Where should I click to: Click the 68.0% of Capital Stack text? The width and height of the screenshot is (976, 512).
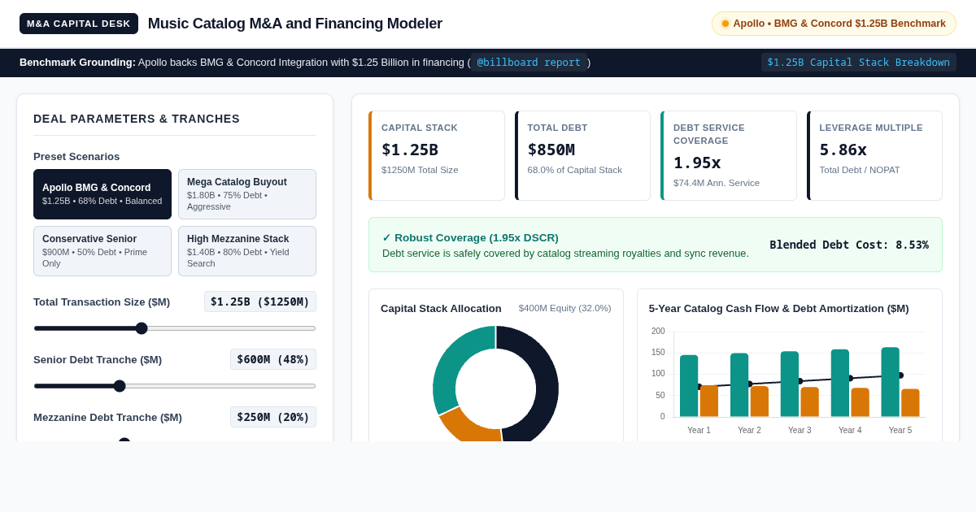pyautogui.click(x=575, y=170)
